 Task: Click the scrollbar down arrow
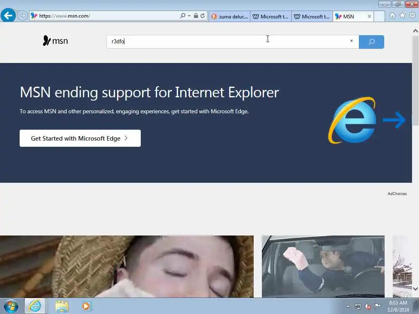415,289
